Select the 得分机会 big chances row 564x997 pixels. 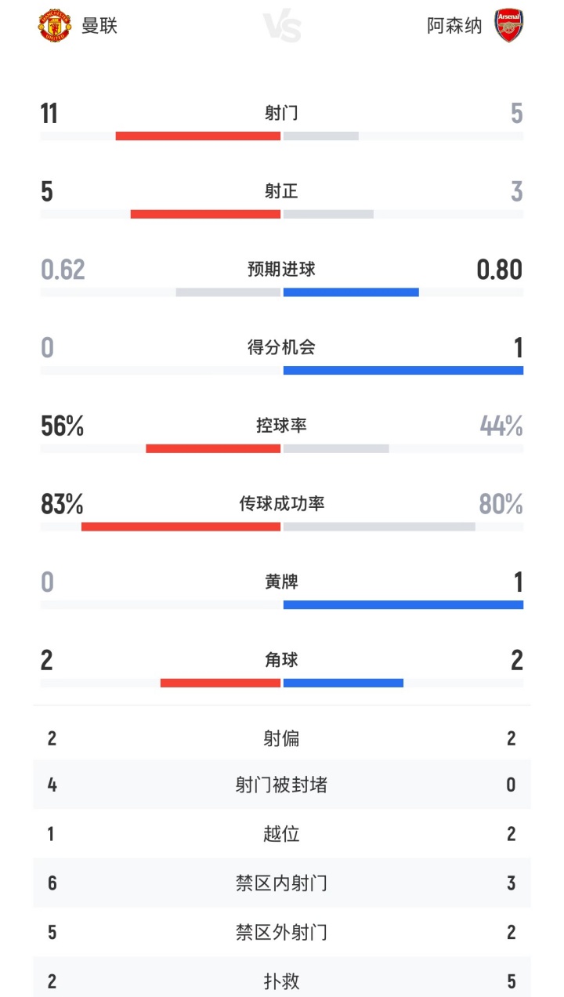point(282,355)
